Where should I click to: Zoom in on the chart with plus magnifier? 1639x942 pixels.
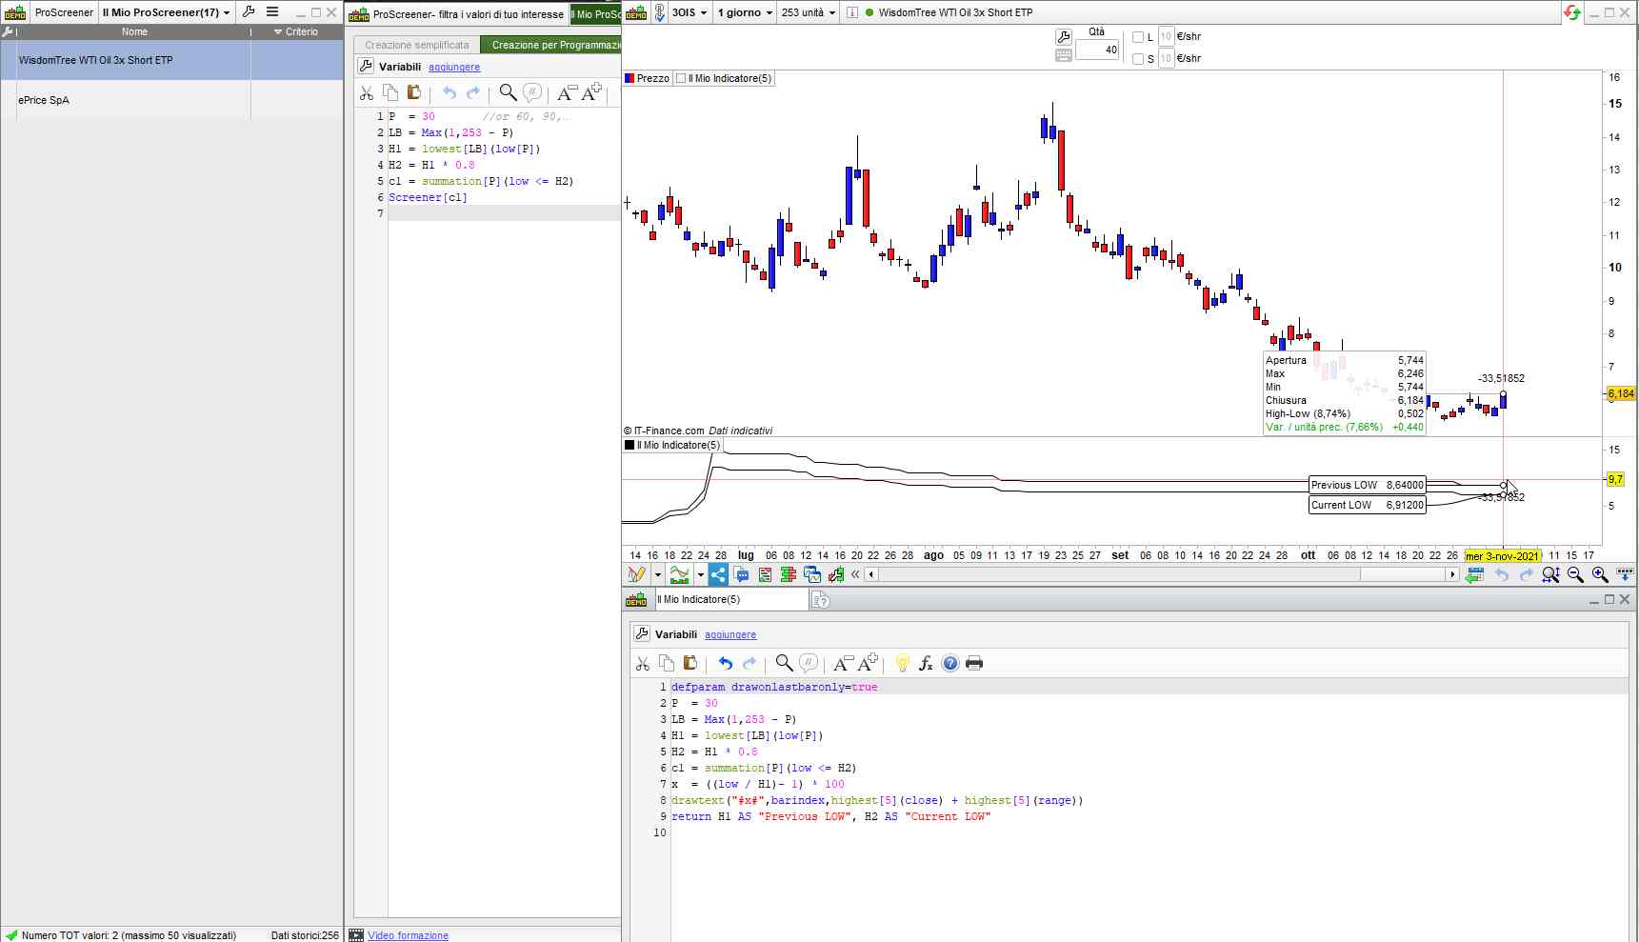1600,574
